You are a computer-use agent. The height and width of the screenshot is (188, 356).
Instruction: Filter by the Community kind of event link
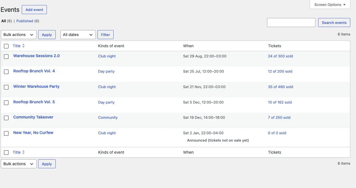click(x=108, y=117)
